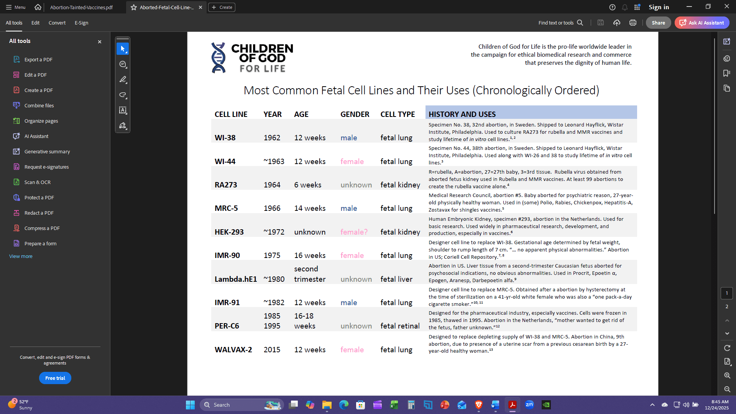Open the Menu dropdown
736x414 pixels.
(16, 7)
